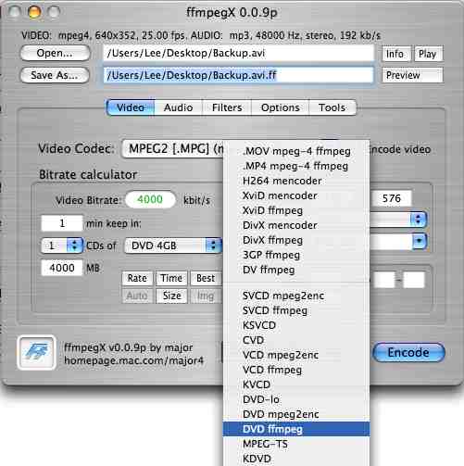
Task: Open the second dropdown beside the DVD 4GB row
Action: click(398, 241)
